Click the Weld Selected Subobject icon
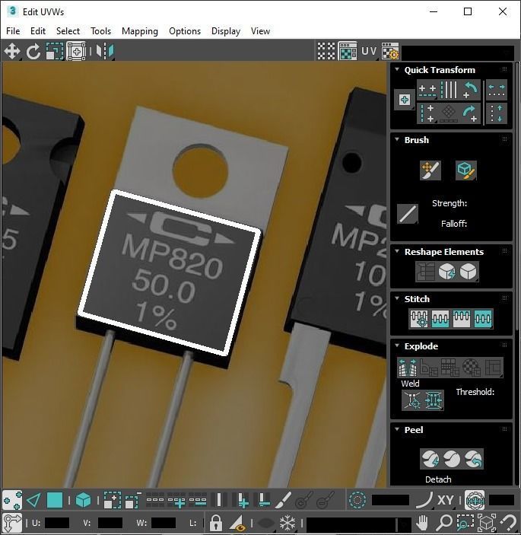Viewport: 521px width, 535px height. point(434,400)
